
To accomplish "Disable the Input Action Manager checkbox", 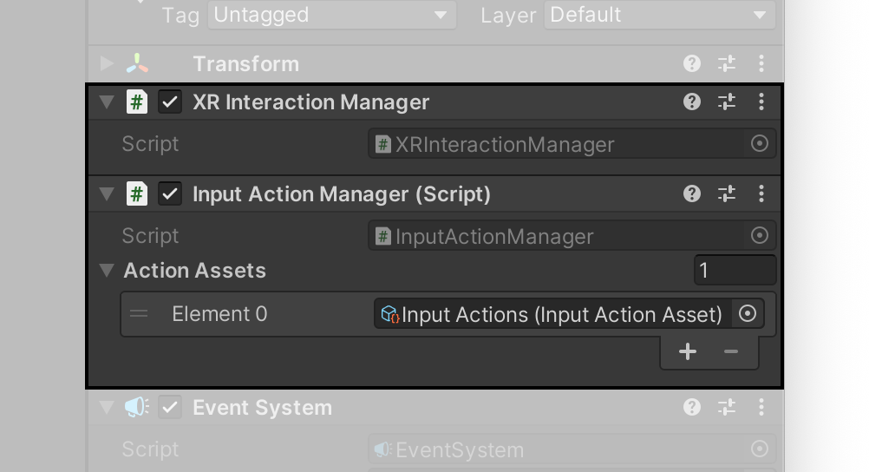I will pos(170,194).
